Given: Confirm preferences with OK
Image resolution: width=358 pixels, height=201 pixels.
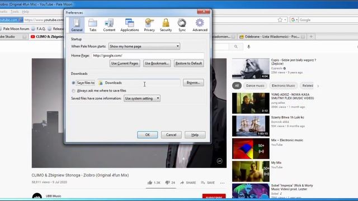Looking at the screenshot, I should 148,135.
